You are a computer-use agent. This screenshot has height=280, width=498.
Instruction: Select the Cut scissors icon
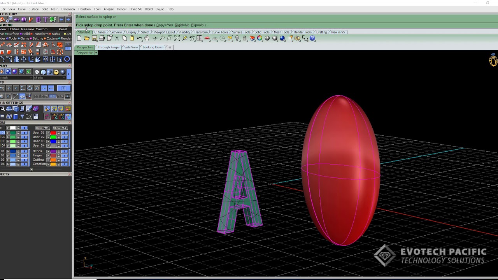point(117,38)
